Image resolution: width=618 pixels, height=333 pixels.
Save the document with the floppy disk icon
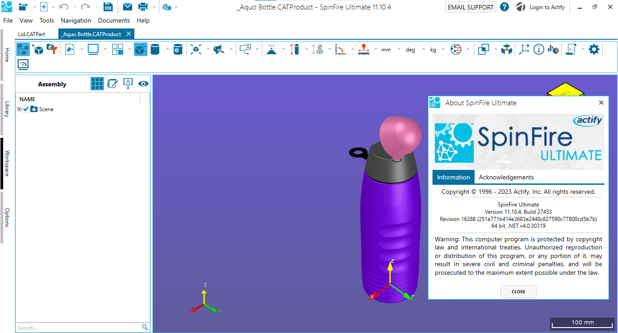tap(108, 7)
